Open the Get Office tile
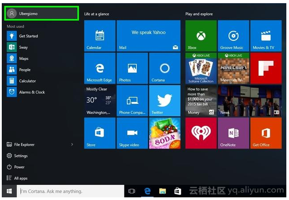The width and height of the screenshot is (289, 200). tap(266, 133)
